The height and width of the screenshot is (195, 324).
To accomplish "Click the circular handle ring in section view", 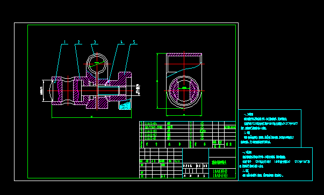I will point(97,63).
